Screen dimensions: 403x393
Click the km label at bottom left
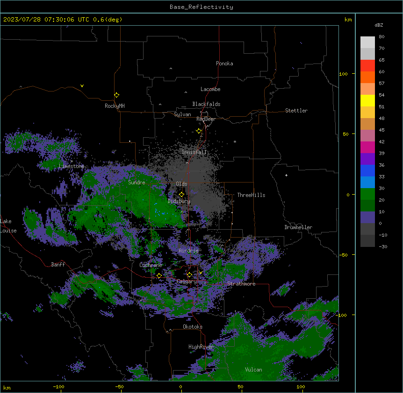(7, 387)
